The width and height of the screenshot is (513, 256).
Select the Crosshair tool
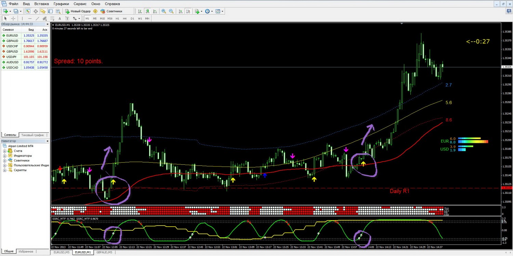pos(13,18)
